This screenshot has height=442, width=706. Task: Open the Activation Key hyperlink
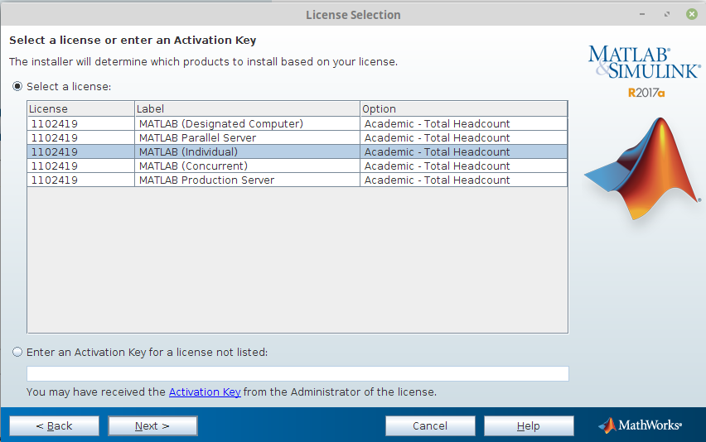point(205,392)
